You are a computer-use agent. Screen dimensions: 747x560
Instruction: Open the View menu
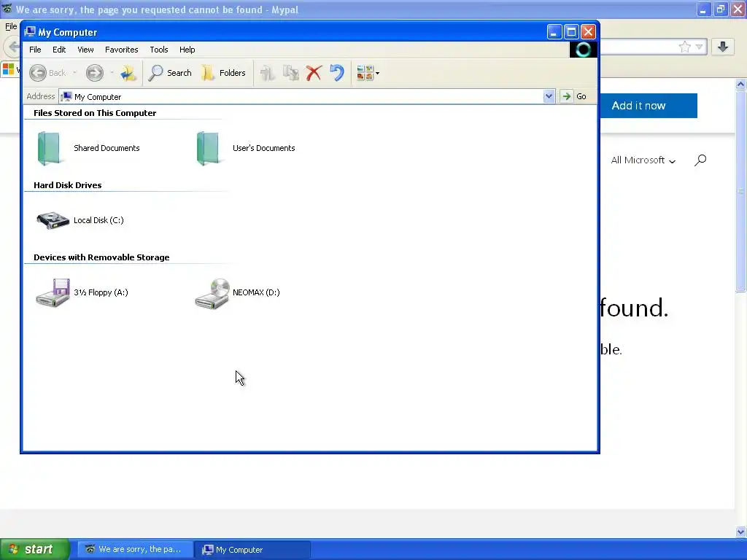[86, 50]
